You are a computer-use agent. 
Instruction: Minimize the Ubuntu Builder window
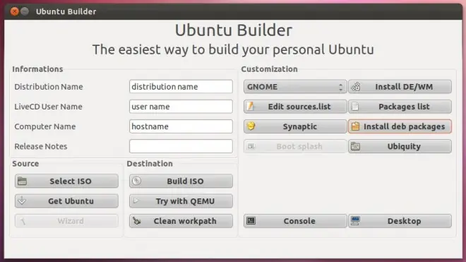coord(25,11)
